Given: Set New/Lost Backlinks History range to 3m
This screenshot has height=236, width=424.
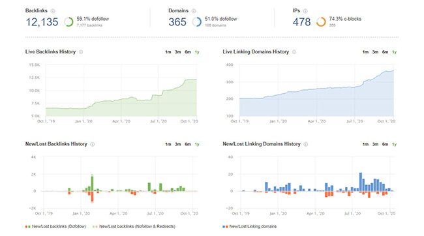Looking at the screenshot, I should [177, 144].
